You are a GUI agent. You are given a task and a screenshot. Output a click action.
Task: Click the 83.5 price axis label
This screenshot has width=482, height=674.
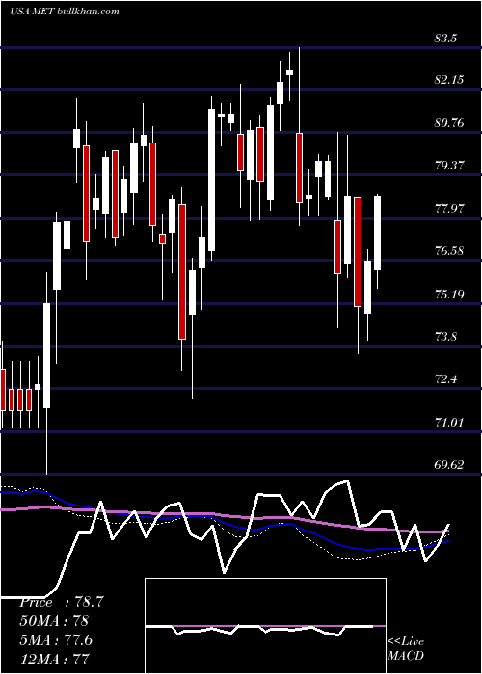pyautogui.click(x=445, y=39)
